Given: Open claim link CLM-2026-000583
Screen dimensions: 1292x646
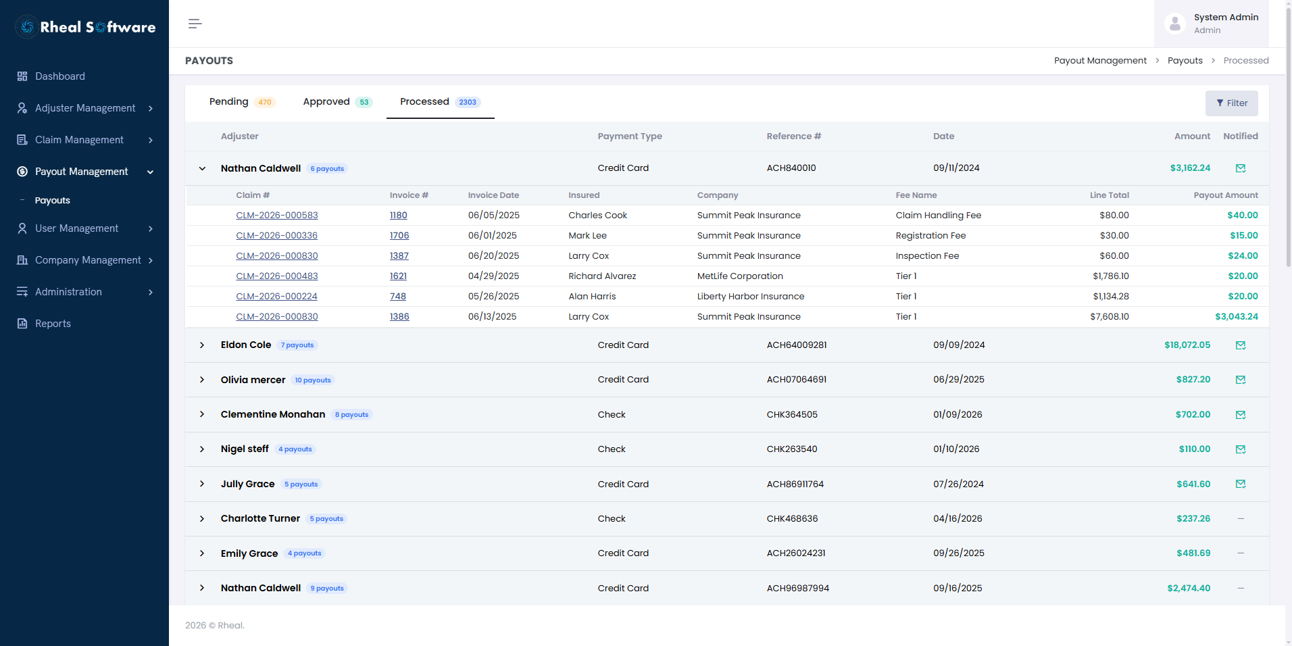Looking at the screenshot, I should [x=277, y=216].
